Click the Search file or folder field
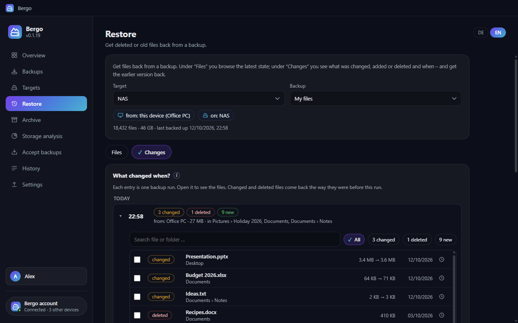 coord(235,239)
